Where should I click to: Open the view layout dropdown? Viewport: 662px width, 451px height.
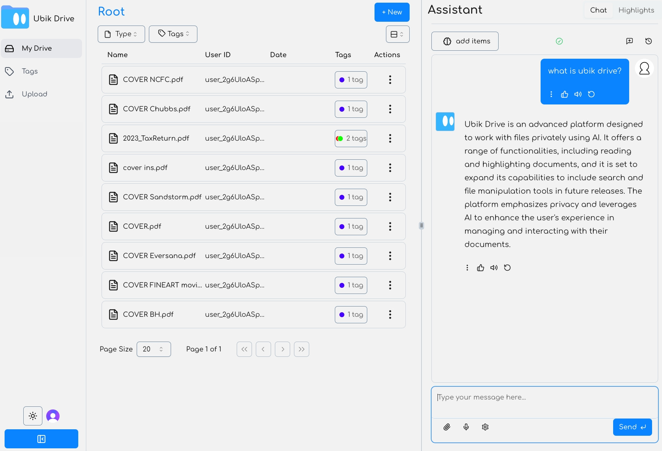click(398, 34)
